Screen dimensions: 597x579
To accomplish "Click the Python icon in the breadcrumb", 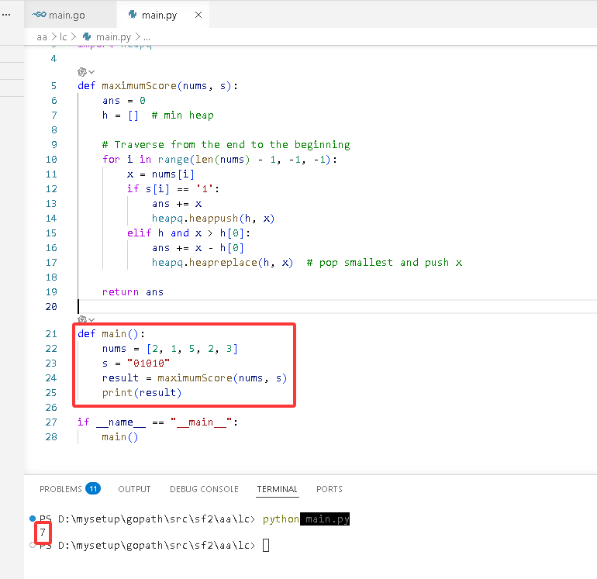I will click(87, 37).
